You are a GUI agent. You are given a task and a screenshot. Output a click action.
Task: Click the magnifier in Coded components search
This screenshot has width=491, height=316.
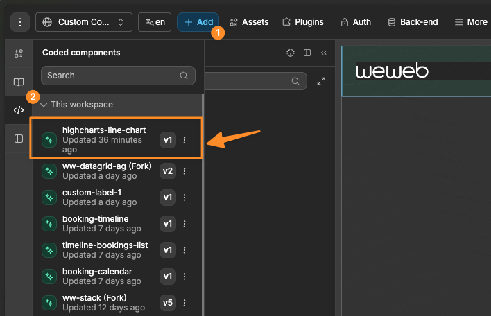pyautogui.click(x=184, y=76)
